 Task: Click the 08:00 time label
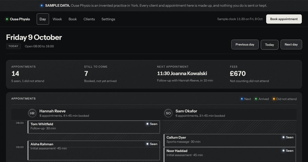tap(20, 123)
